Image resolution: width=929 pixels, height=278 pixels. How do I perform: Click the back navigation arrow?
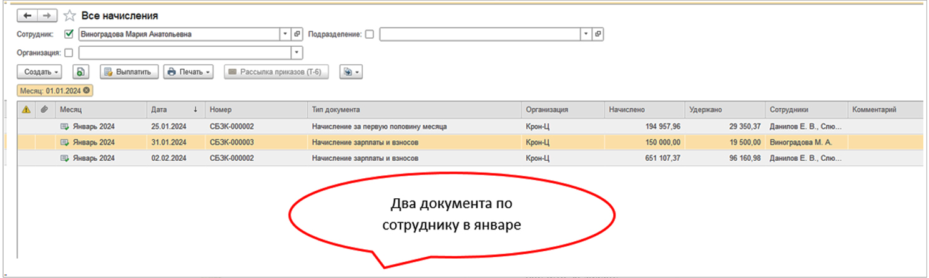click(x=27, y=16)
